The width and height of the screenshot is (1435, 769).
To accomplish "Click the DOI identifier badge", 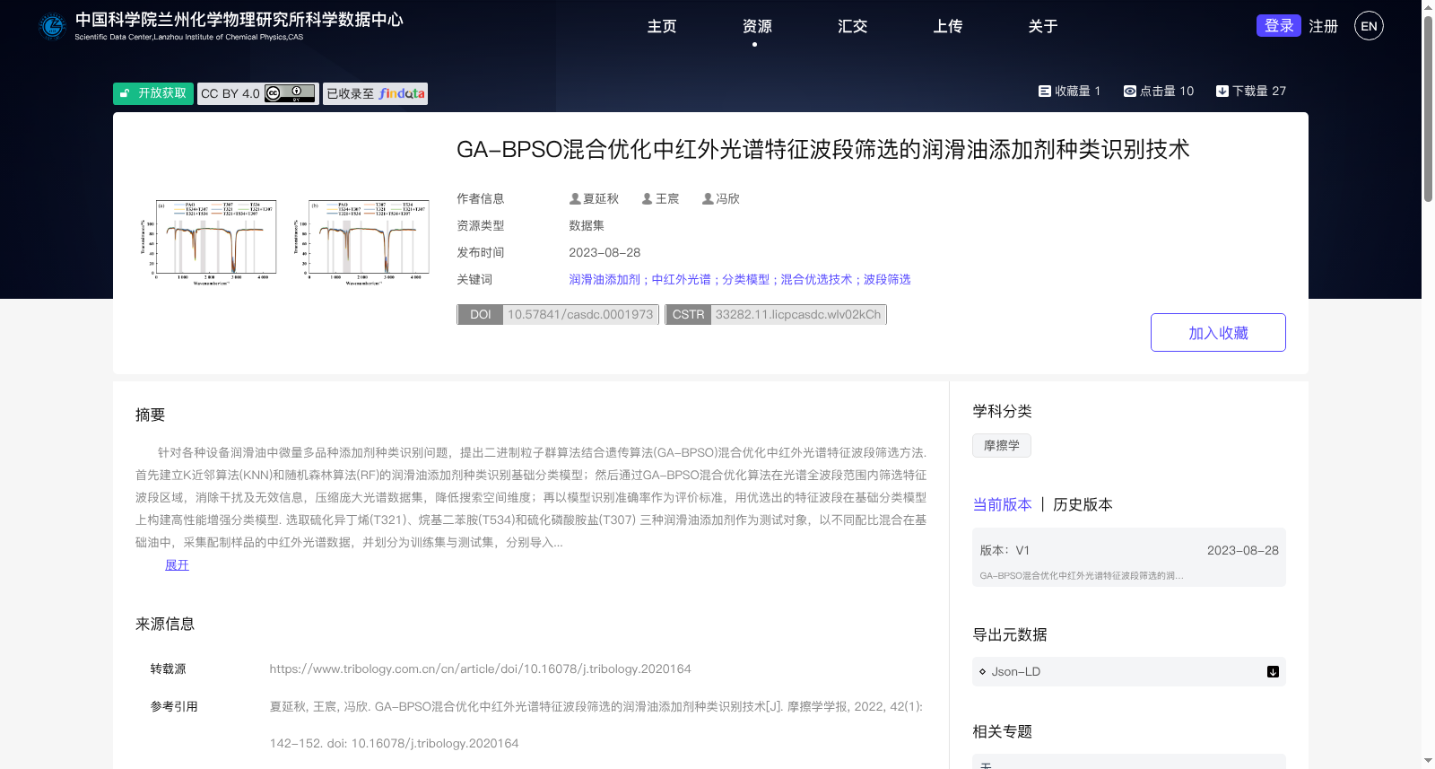I will coord(558,314).
